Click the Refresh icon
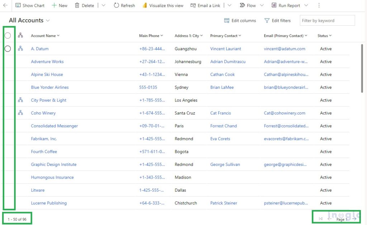367x225 pixels. pos(116,5)
